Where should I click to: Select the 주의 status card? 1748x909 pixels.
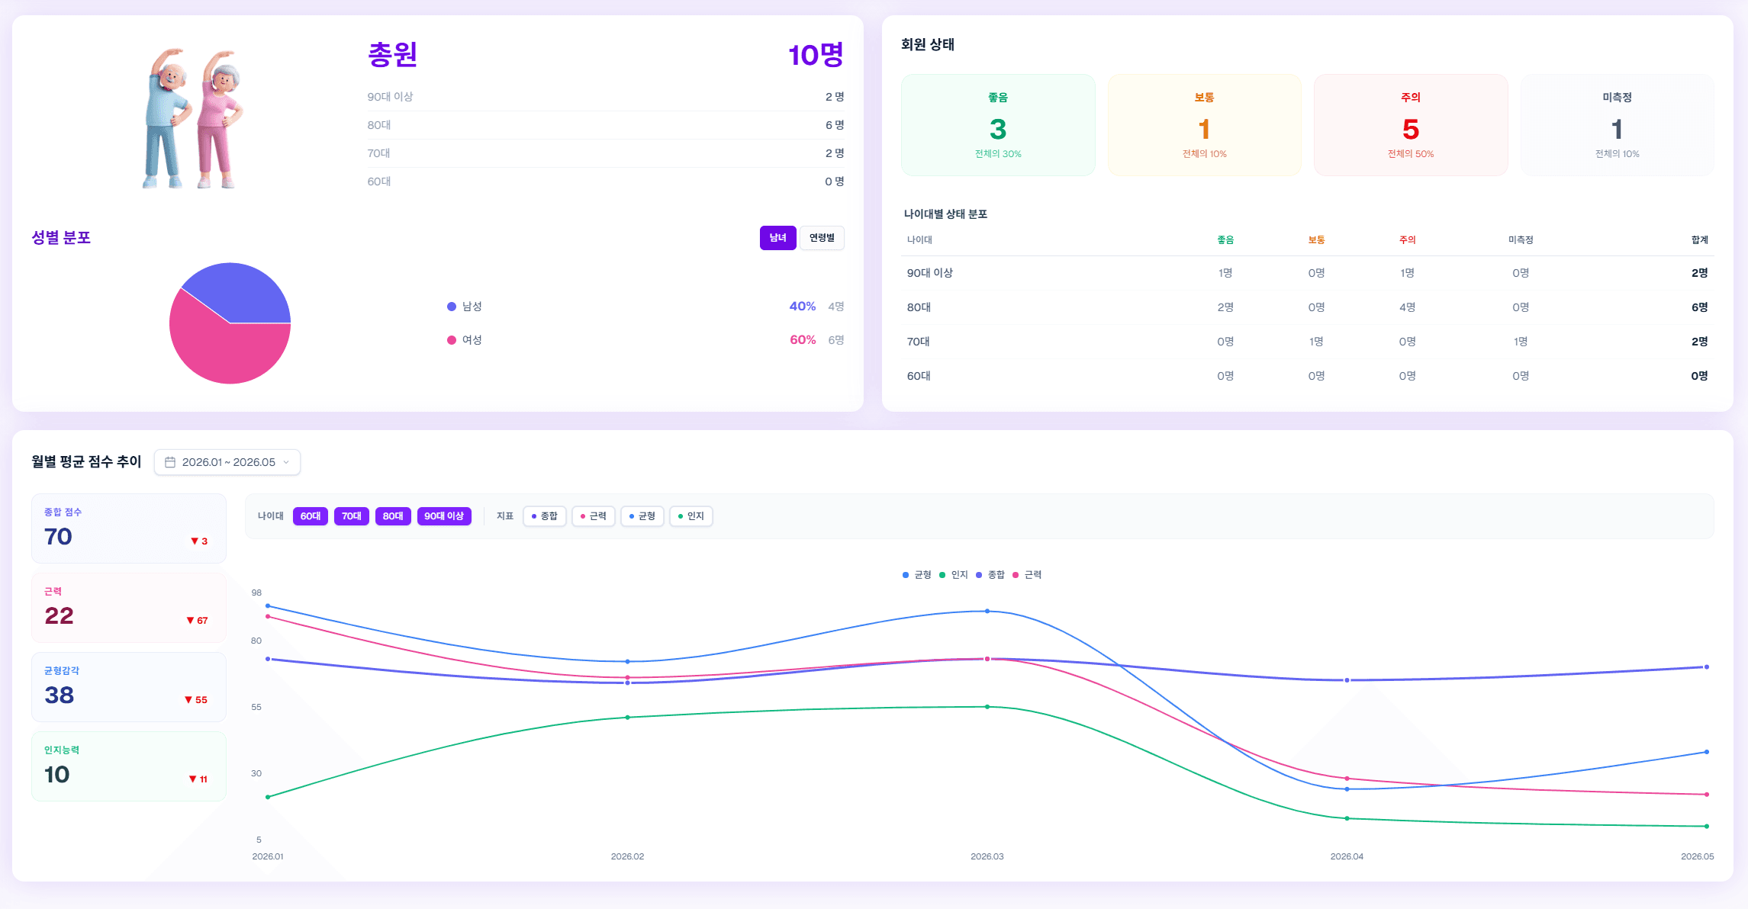point(1411,125)
